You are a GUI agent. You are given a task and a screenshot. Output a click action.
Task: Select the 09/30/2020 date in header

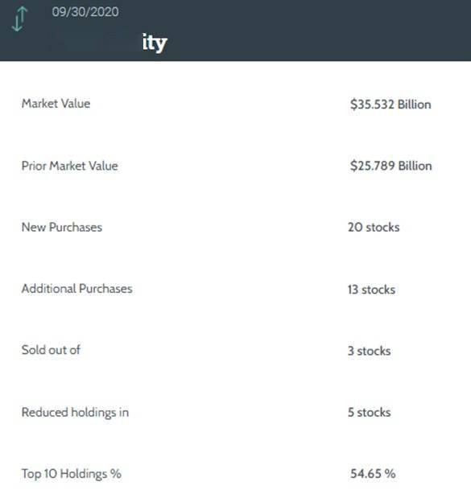pos(85,12)
